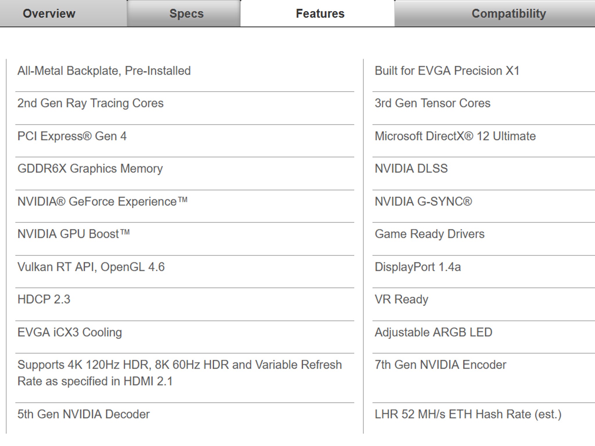
Task: Click the NVIDIA GPU Boost entry
Action: click(x=74, y=234)
